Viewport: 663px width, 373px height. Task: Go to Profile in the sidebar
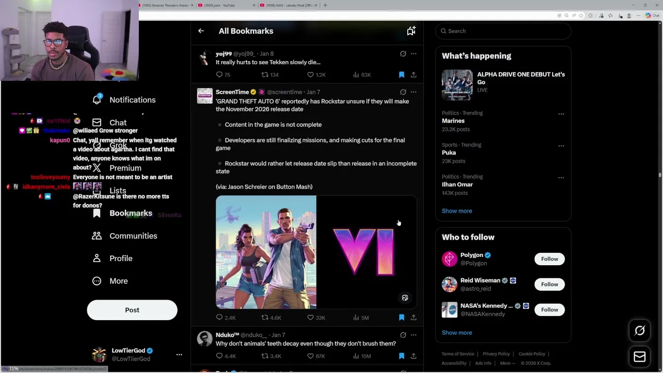pos(112,259)
